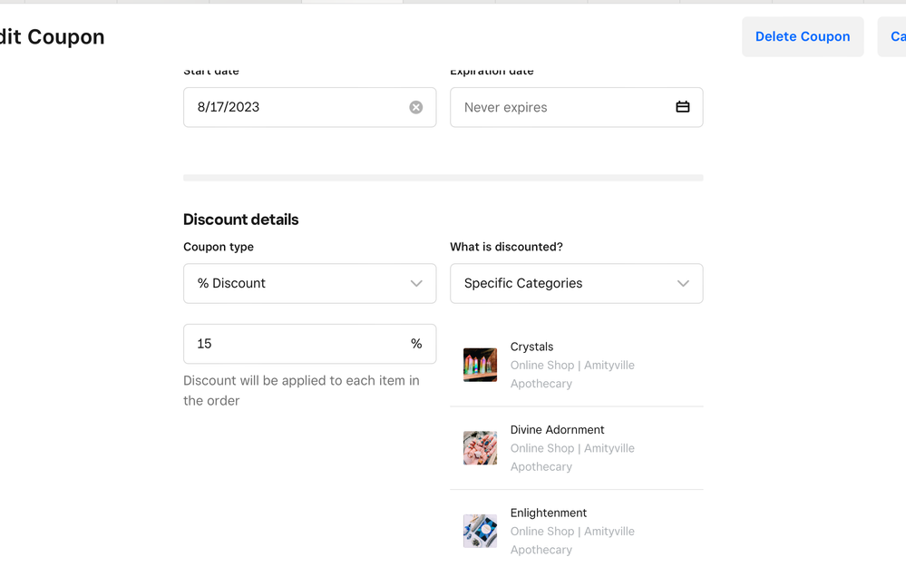
Task: Click the Edit Coupon page heading
Action: click(53, 37)
